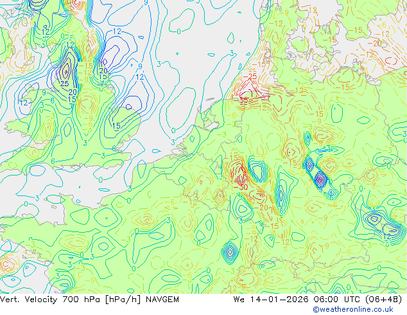This screenshot has width=407, height=315.
Task: Click the 'Vert. Velocity 700 hPa [hPa/h] NAVGEM' caption
Action: point(89,300)
